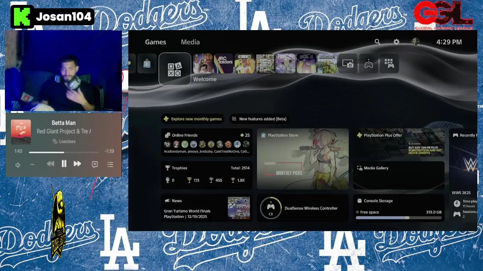The width and height of the screenshot is (483, 271).
Task: Click the Lossless audio badge
Action: (x=64, y=142)
